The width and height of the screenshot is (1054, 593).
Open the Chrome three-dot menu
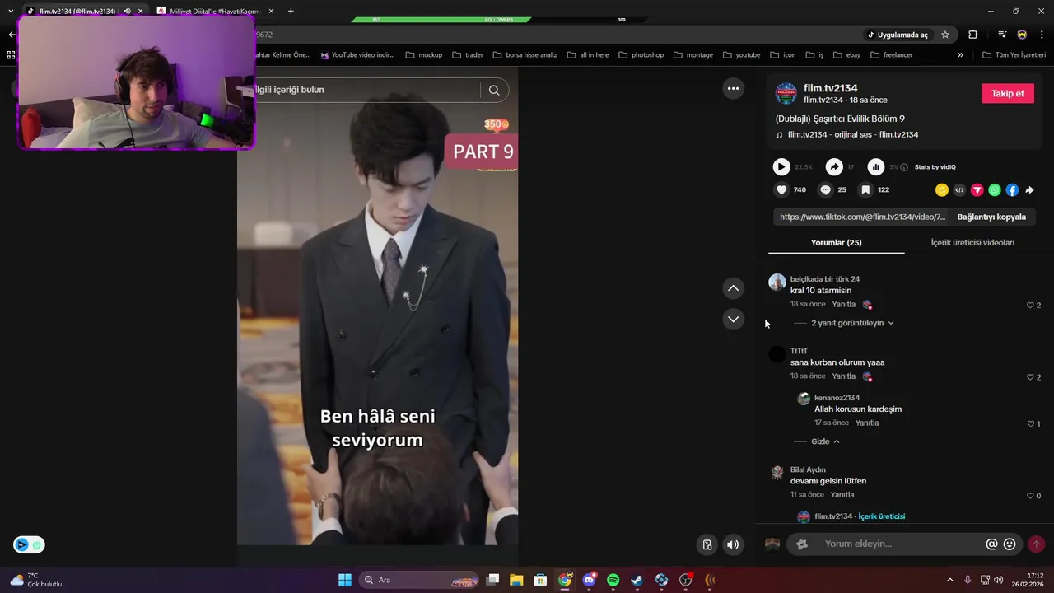pyautogui.click(x=1042, y=35)
